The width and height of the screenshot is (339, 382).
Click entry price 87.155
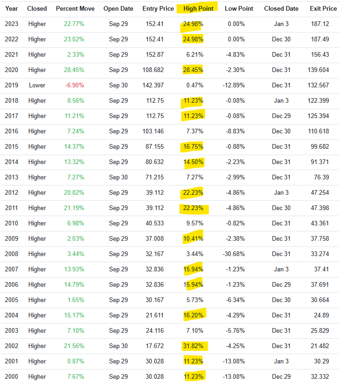(155, 147)
